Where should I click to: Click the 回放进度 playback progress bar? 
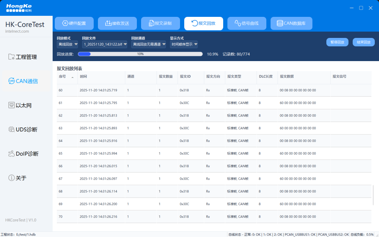(140, 54)
